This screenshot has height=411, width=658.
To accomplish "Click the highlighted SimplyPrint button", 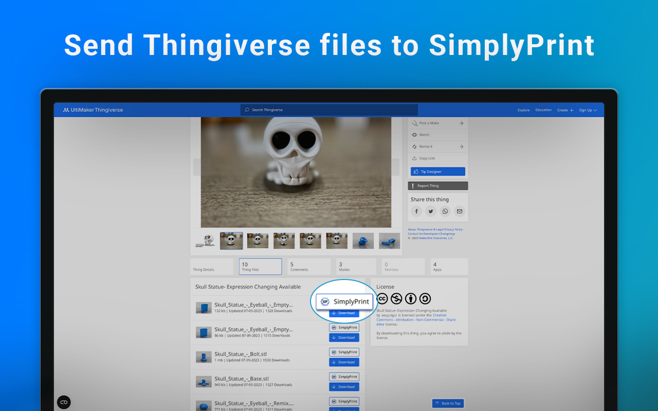I will [x=343, y=302].
